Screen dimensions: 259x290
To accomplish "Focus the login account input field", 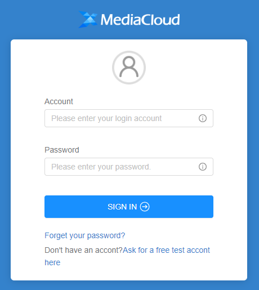I will [x=129, y=118].
